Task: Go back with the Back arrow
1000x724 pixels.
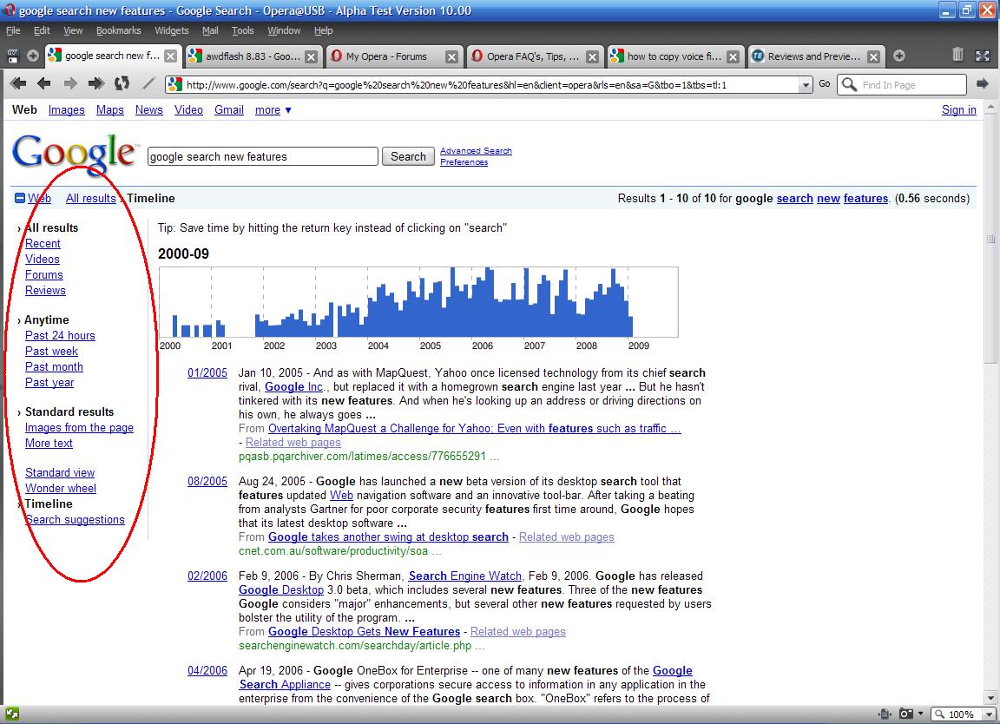Action: (44, 83)
